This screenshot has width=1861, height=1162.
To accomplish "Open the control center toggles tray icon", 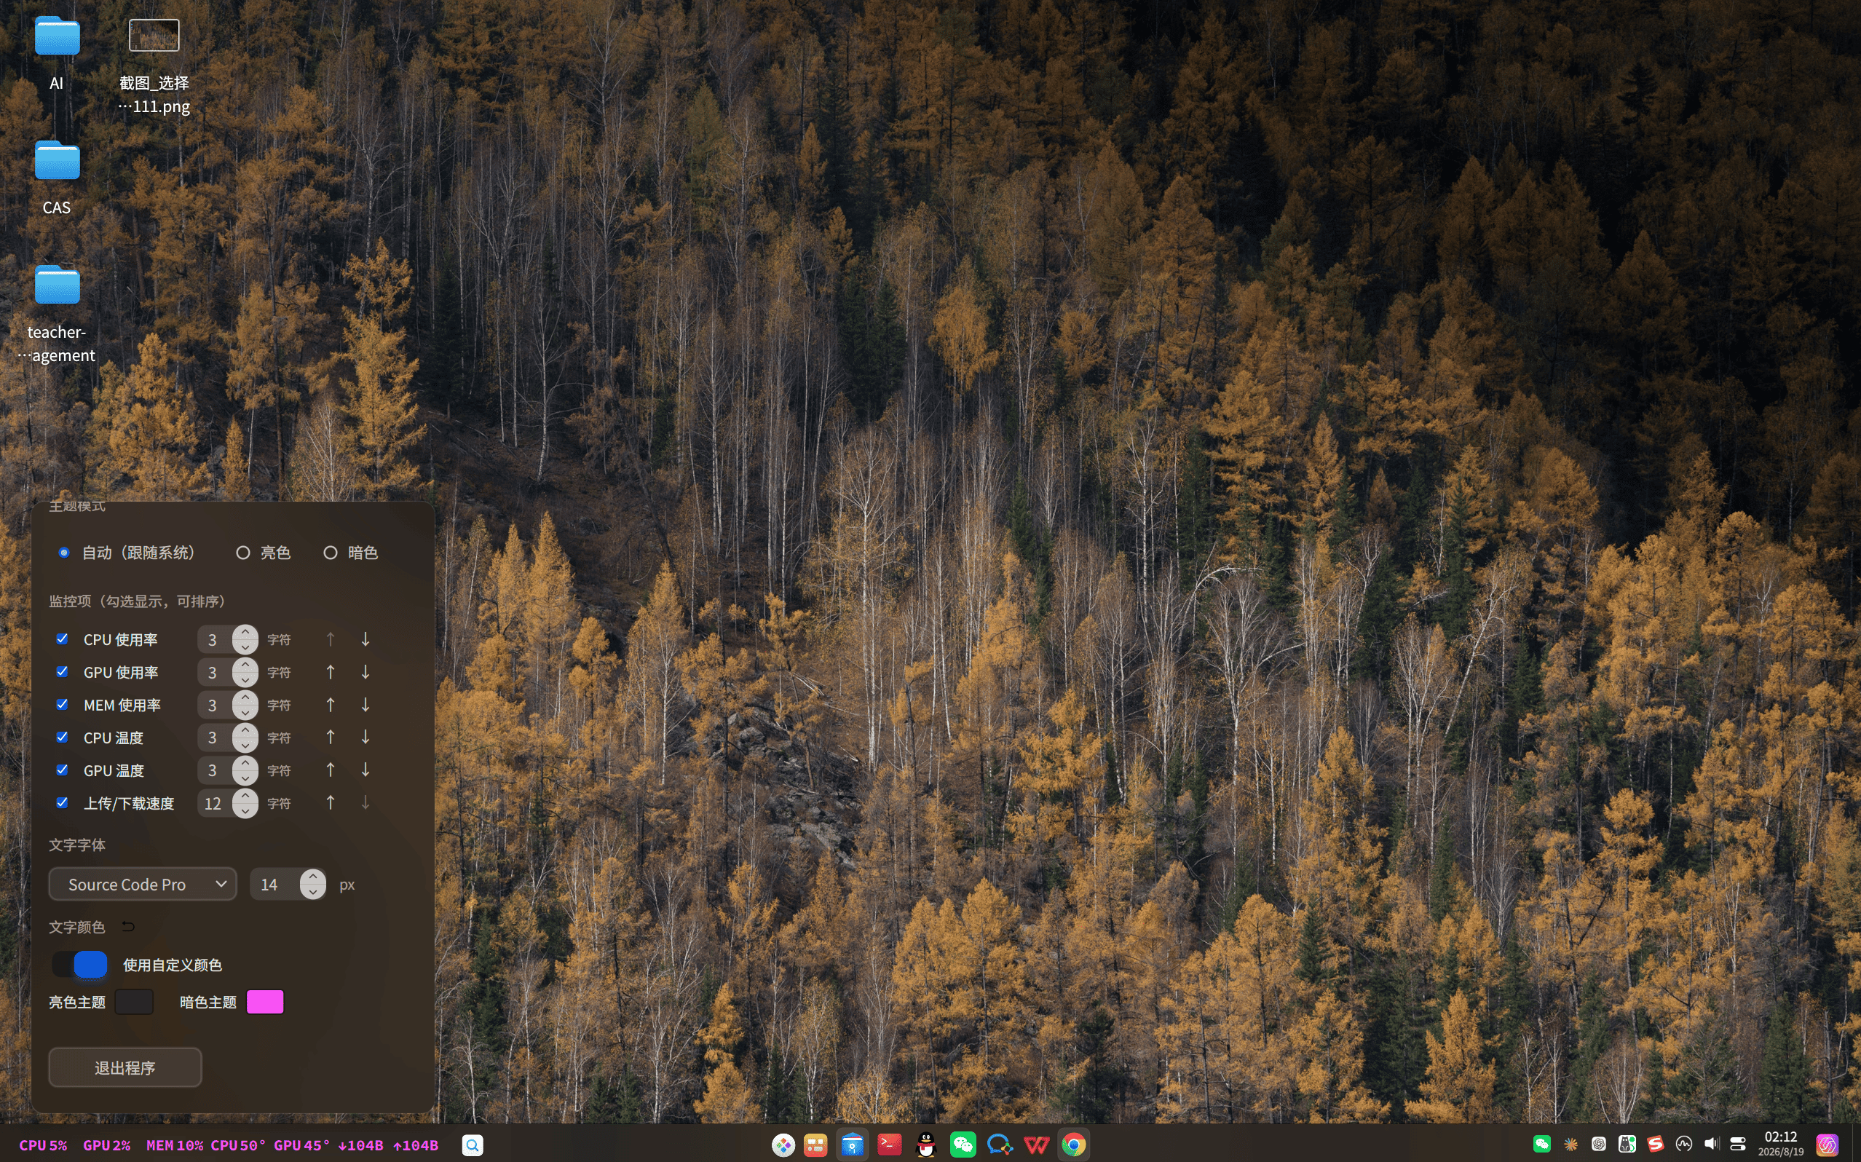I will coord(1738,1145).
